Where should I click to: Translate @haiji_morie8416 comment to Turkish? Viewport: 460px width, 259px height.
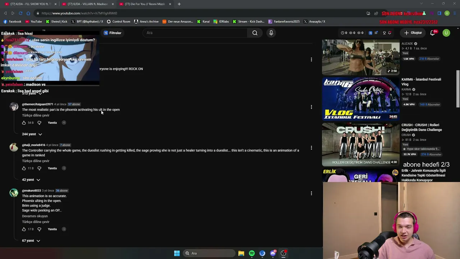click(x=36, y=161)
